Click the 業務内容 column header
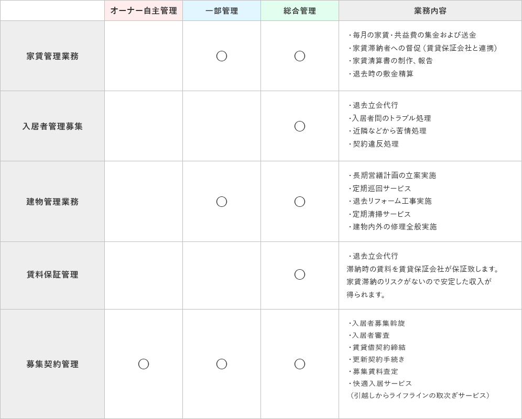Image resolution: width=522 pixels, height=419 pixels. tap(430, 10)
